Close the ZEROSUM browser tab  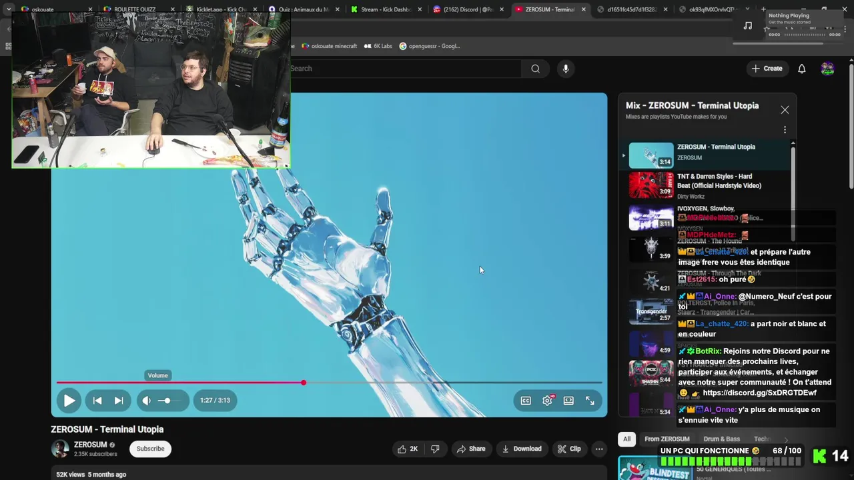584,9
